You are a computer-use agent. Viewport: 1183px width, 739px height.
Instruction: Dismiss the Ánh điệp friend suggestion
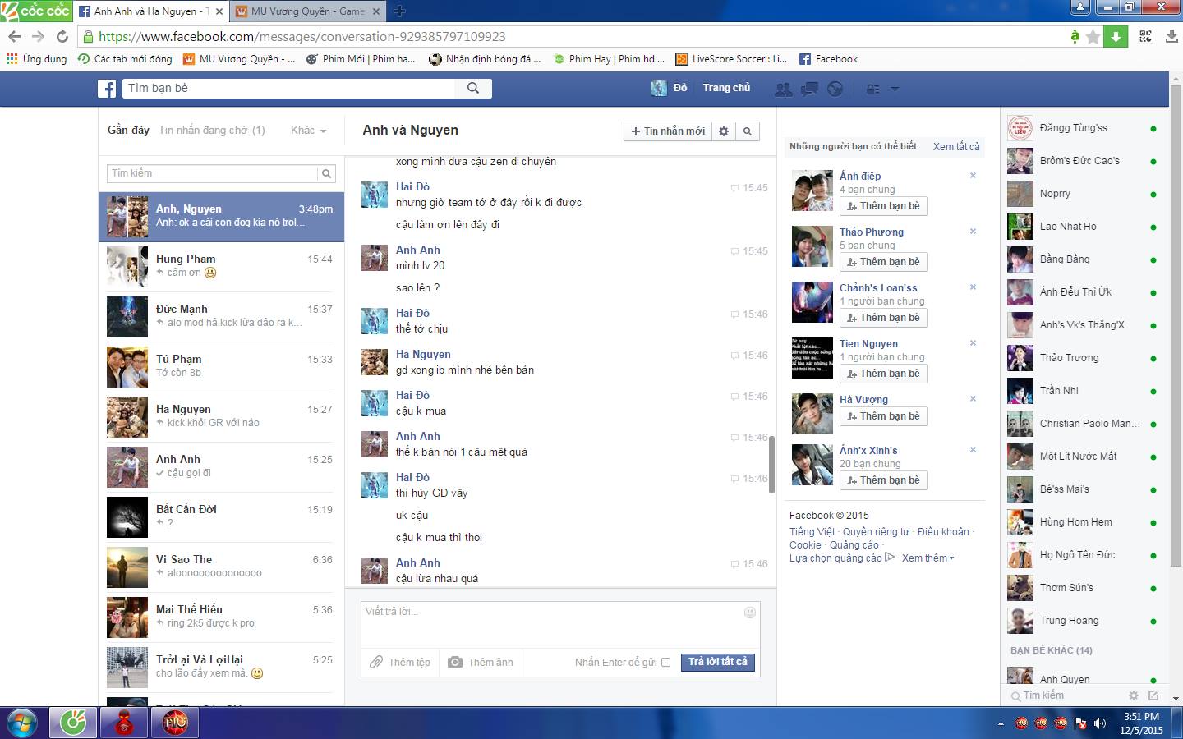[x=973, y=176]
